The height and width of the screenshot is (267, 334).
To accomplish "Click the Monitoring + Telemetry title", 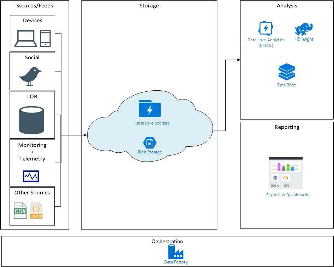I will (32, 152).
